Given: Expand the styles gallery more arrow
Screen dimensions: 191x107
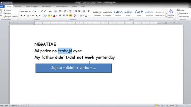Looking at the screenshot, I should tap(167, 16).
